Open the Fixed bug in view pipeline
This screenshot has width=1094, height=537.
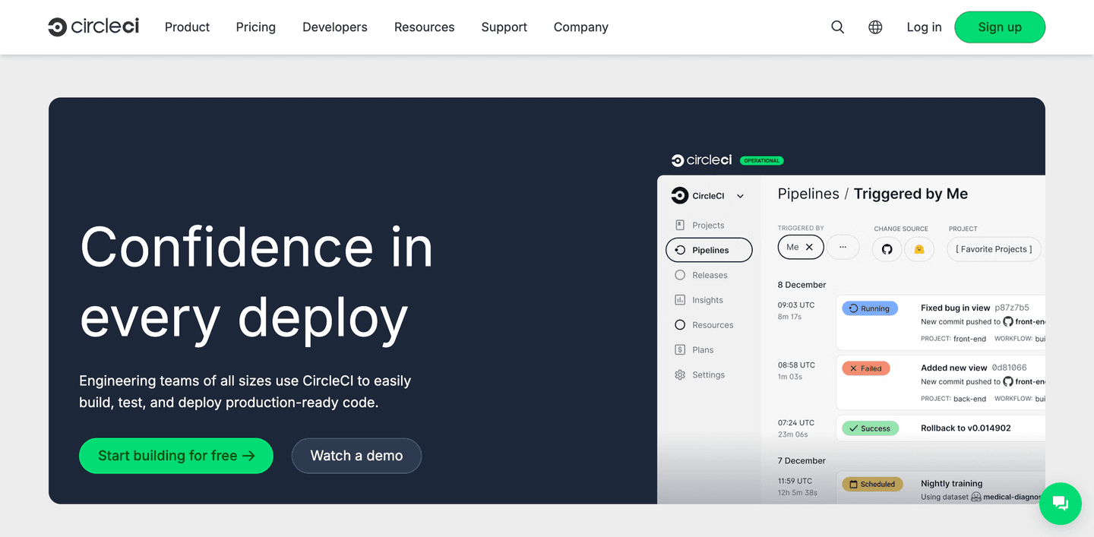[955, 308]
